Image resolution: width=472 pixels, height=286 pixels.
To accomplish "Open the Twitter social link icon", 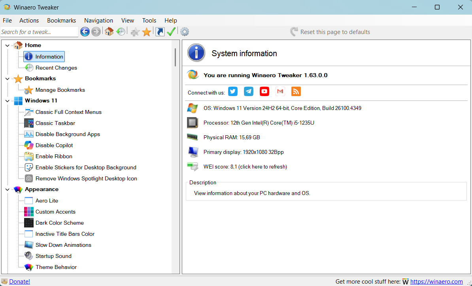I will [233, 91].
